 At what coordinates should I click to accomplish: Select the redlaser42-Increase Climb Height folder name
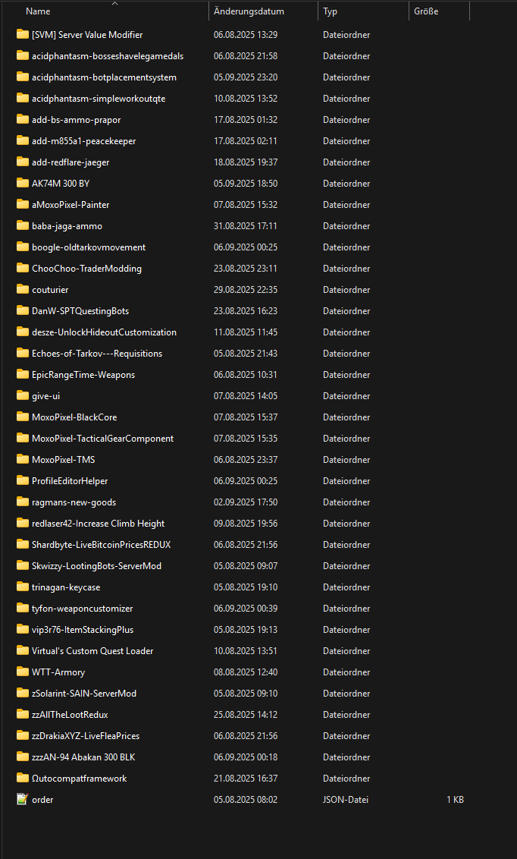point(98,523)
